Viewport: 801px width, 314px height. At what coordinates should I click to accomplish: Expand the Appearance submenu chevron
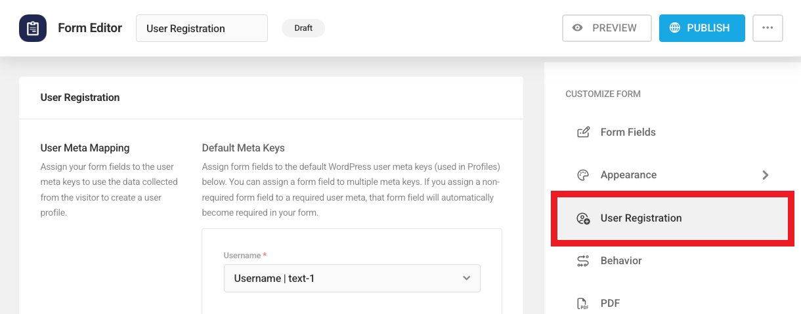click(x=765, y=175)
